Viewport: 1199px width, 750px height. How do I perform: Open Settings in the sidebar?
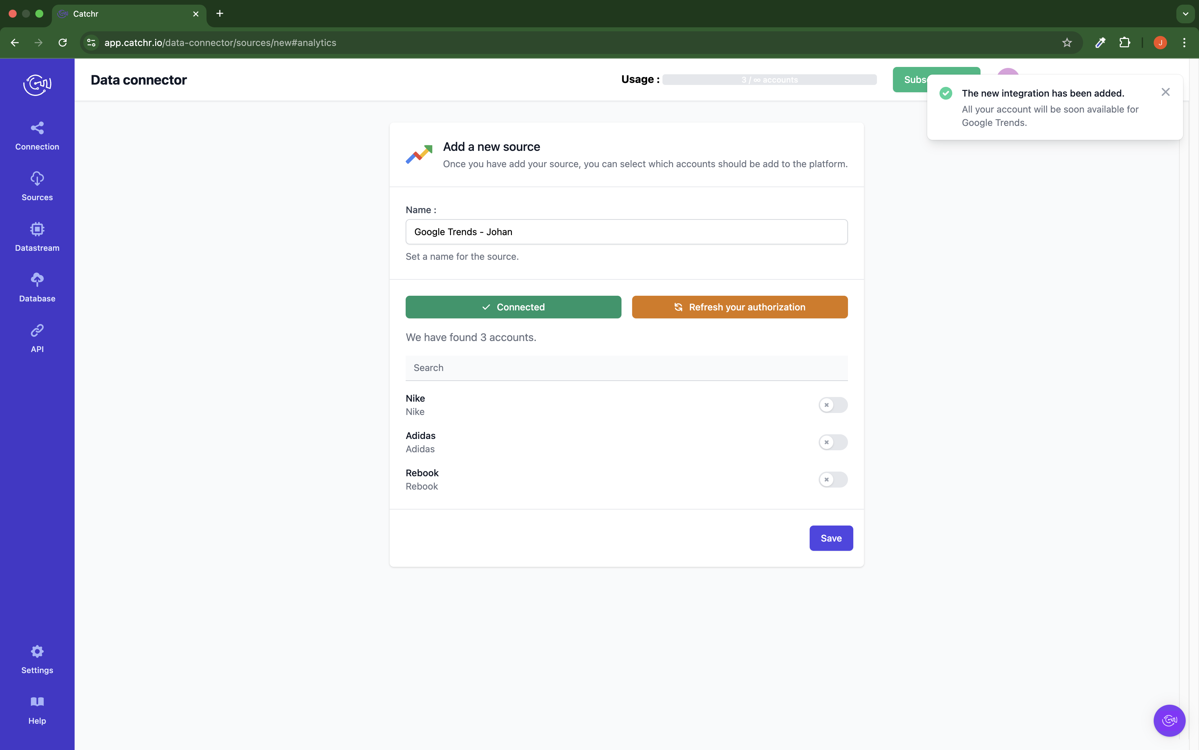click(x=37, y=659)
